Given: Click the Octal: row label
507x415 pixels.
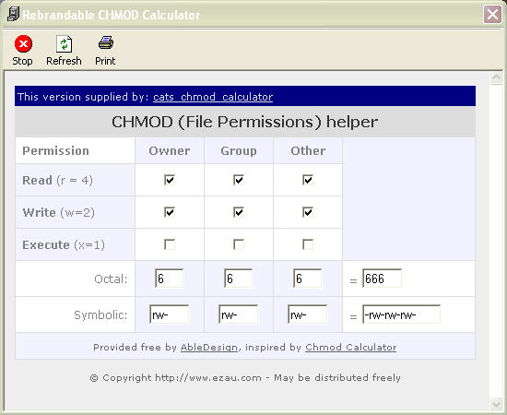Looking at the screenshot, I should pos(111,279).
